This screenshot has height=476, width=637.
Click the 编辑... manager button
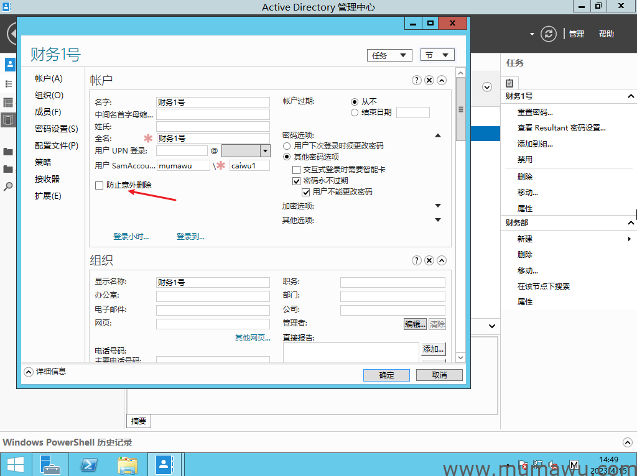click(x=415, y=324)
